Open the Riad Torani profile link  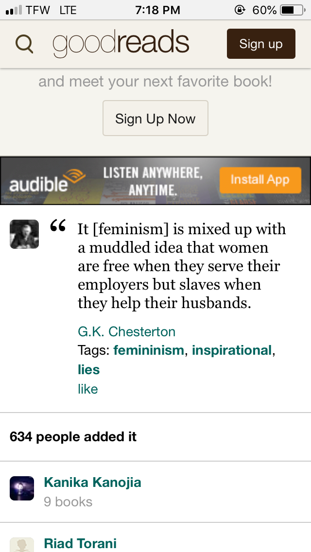point(80,543)
